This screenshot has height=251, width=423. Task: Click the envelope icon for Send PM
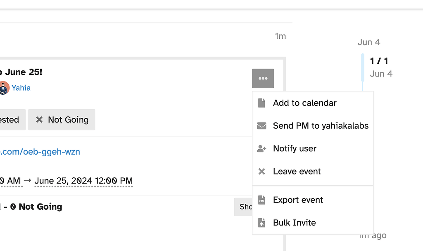tap(262, 126)
